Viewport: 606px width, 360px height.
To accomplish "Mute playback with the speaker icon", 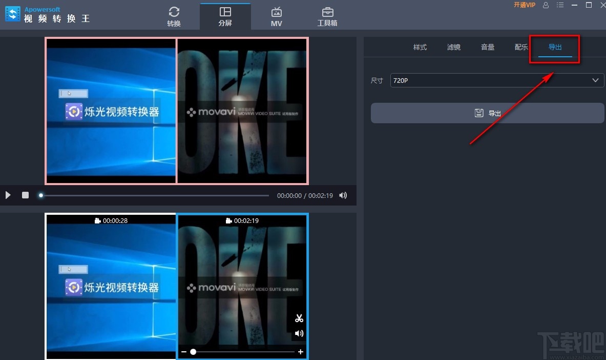I will 343,195.
